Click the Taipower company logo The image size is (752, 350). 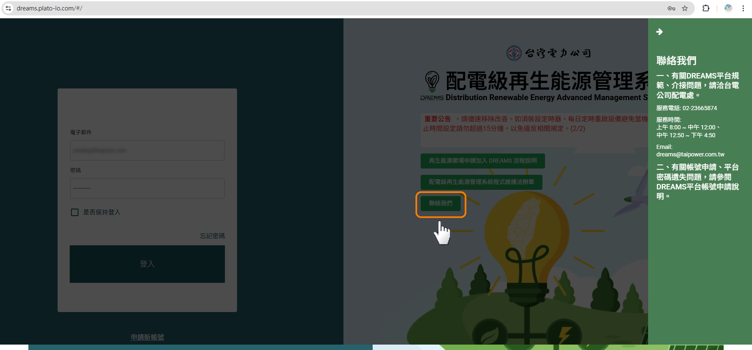(548, 53)
